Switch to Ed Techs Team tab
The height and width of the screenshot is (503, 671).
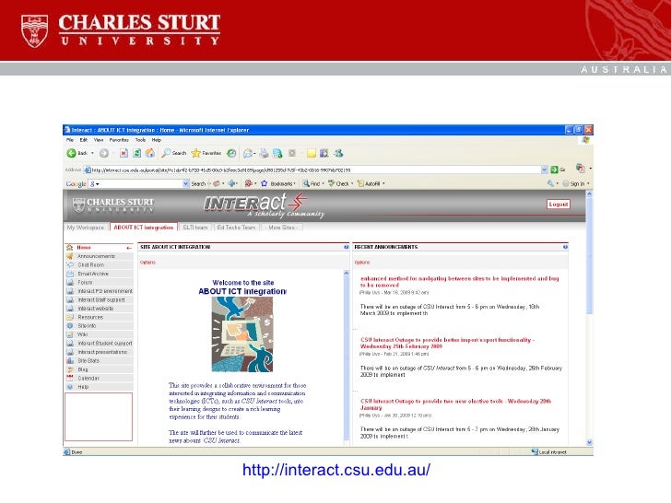point(236,228)
